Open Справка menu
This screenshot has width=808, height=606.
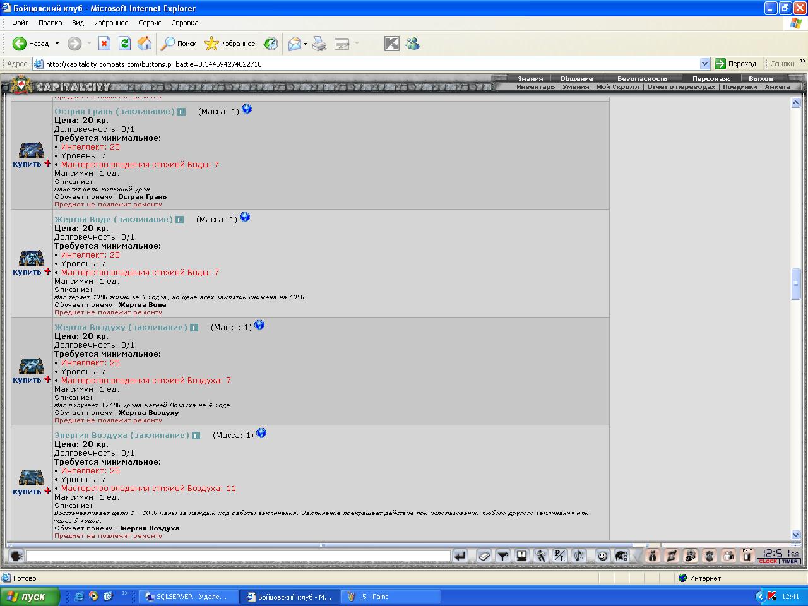click(x=185, y=23)
